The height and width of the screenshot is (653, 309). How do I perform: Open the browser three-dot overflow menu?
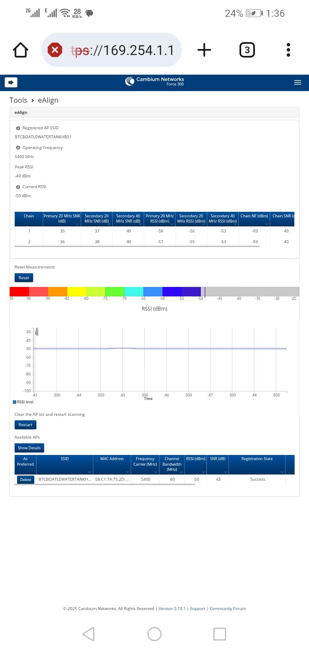pyautogui.click(x=288, y=50)
